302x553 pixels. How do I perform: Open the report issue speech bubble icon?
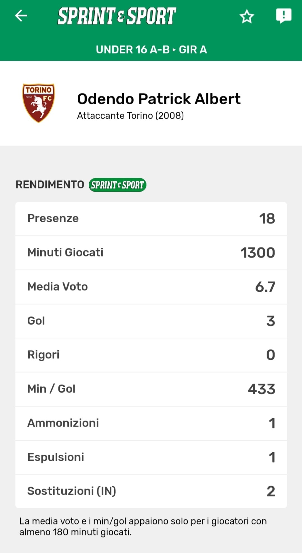(x=284, y=16)
